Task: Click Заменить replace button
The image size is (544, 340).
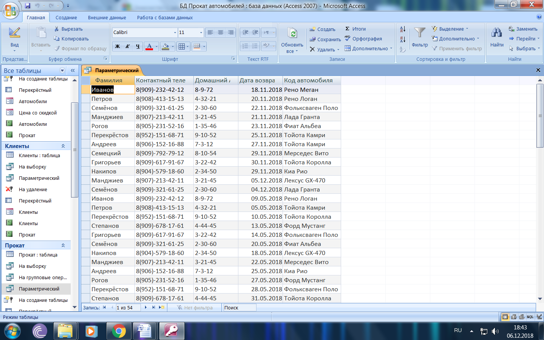Action: [x=523, y=29]
